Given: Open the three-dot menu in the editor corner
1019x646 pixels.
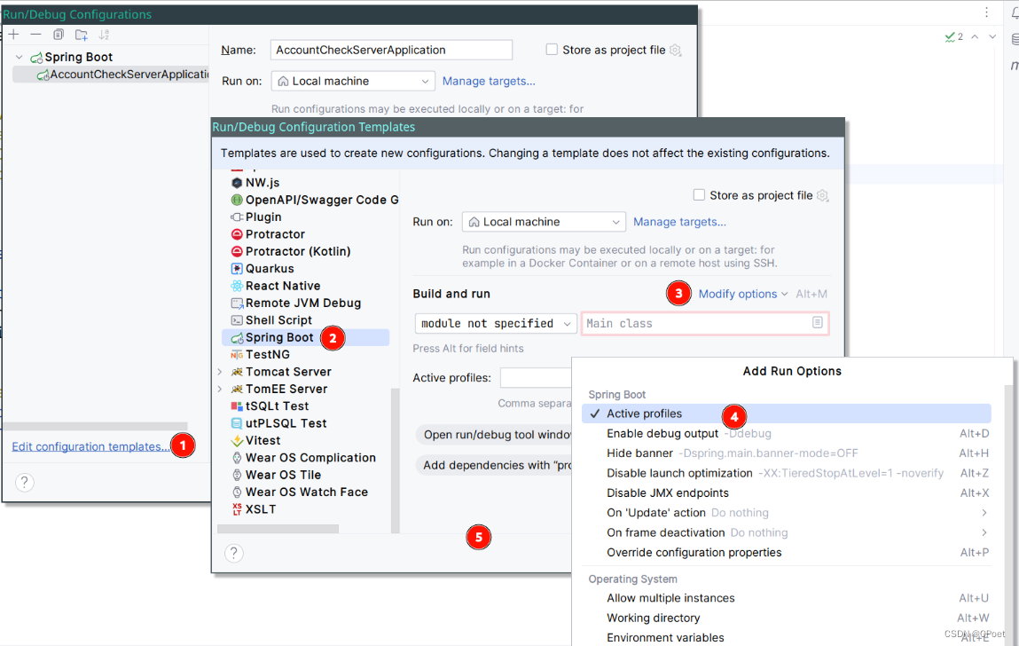Looking at the screenshot, I should [x=986, y=12].
